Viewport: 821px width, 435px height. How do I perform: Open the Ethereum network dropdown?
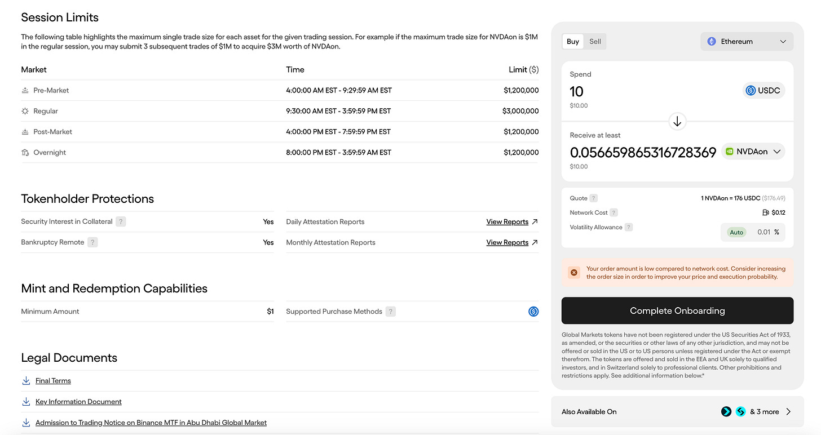(747, 42)
